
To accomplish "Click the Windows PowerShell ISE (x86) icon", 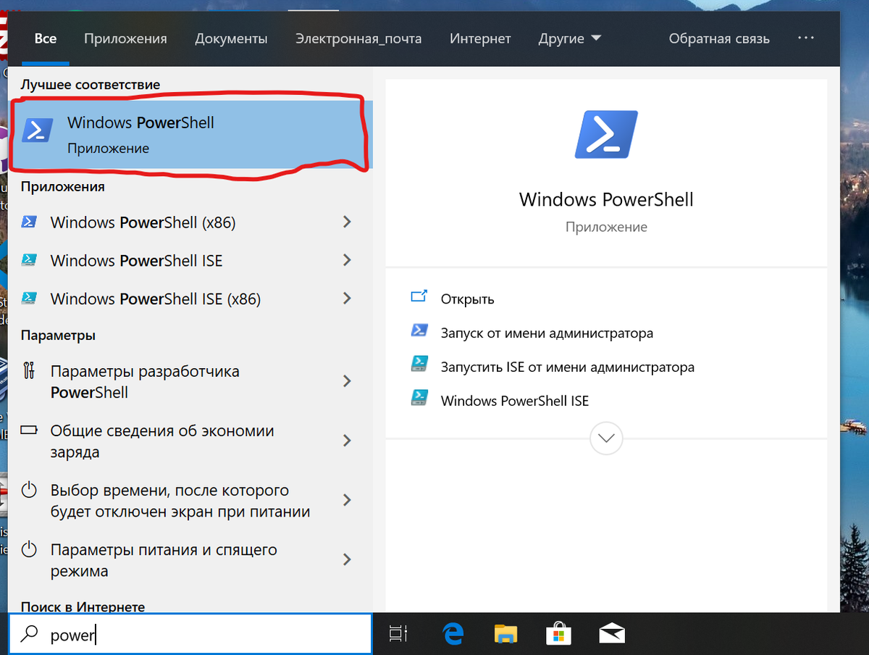I will coord(30,298).
